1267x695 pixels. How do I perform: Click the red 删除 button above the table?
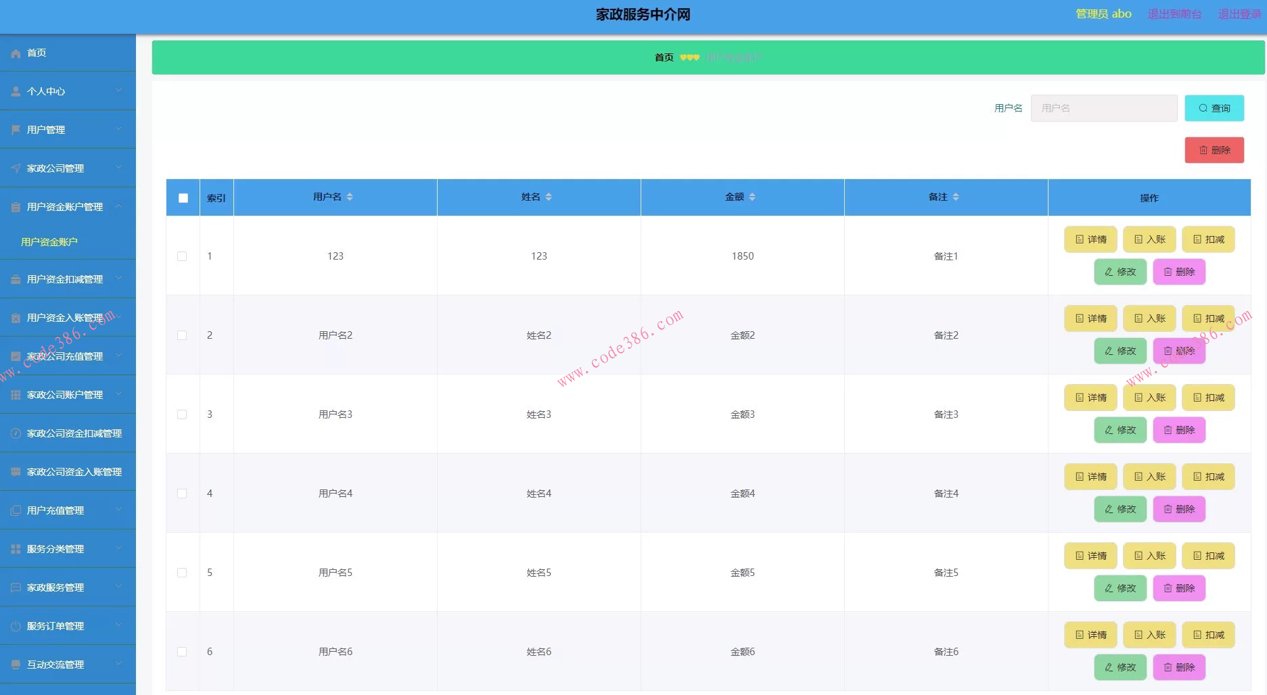(x=1214, y=150)
